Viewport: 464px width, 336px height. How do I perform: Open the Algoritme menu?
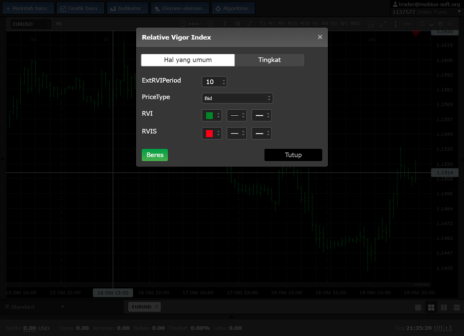233,8
